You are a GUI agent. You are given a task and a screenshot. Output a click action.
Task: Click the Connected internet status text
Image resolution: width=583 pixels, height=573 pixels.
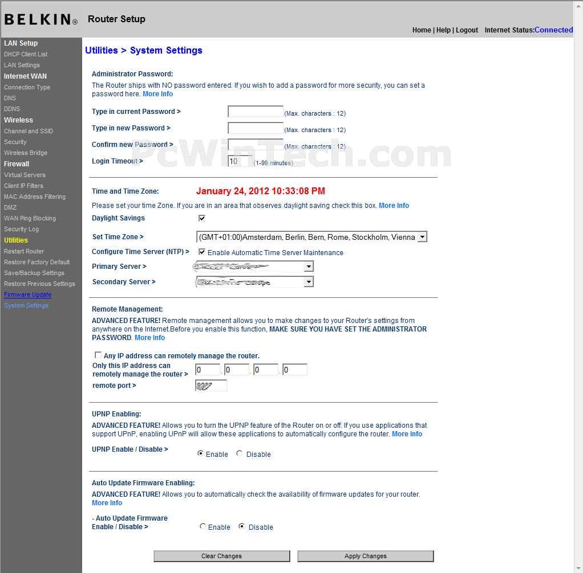[x=554, y=30]
